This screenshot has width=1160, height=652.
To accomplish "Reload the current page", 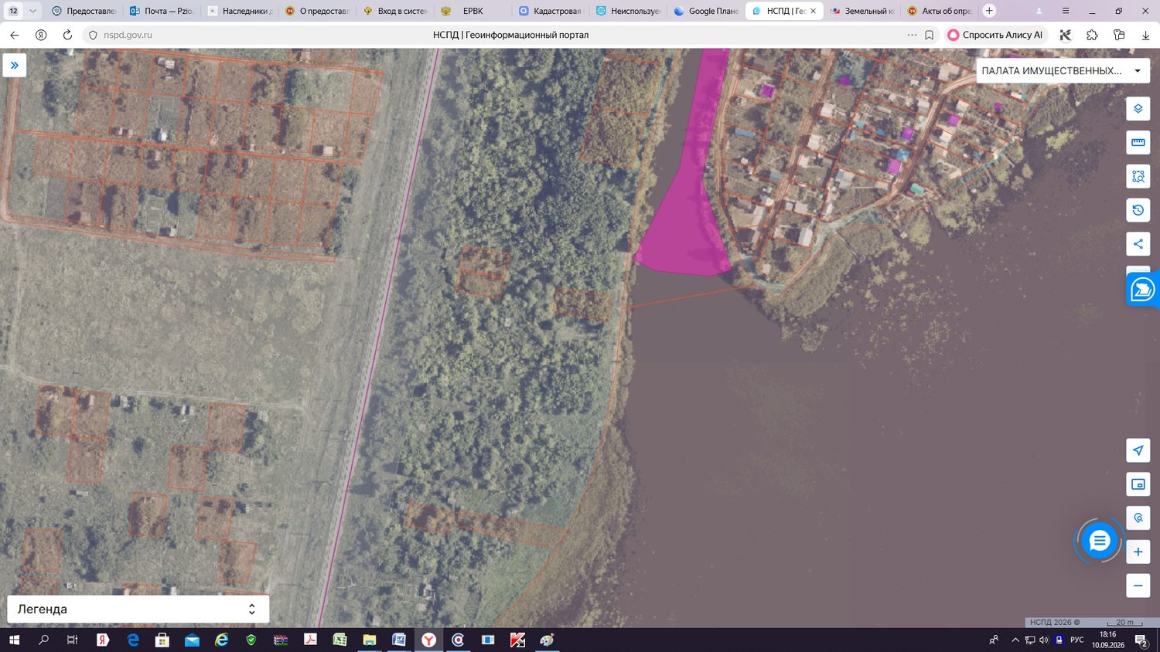I will [x=67, y=35].
